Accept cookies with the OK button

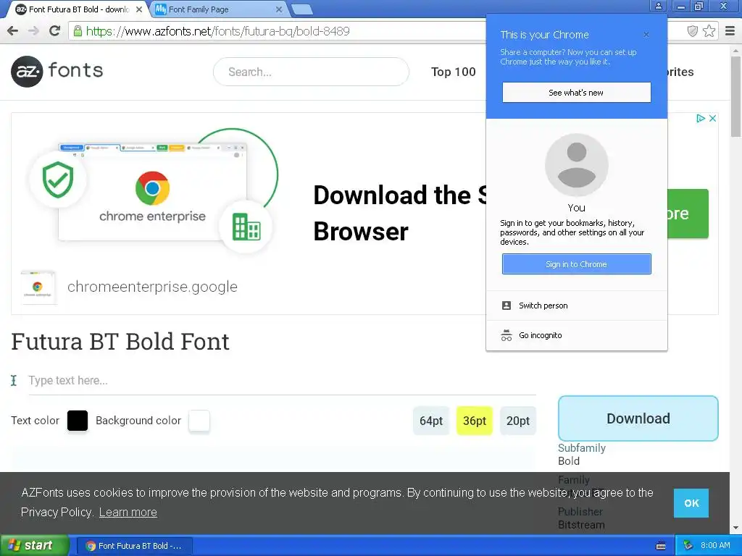691,503
